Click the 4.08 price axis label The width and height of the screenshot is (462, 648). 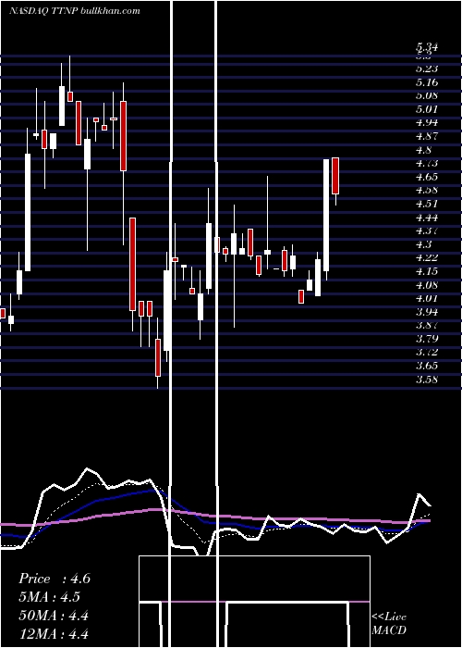coord(427,285)
